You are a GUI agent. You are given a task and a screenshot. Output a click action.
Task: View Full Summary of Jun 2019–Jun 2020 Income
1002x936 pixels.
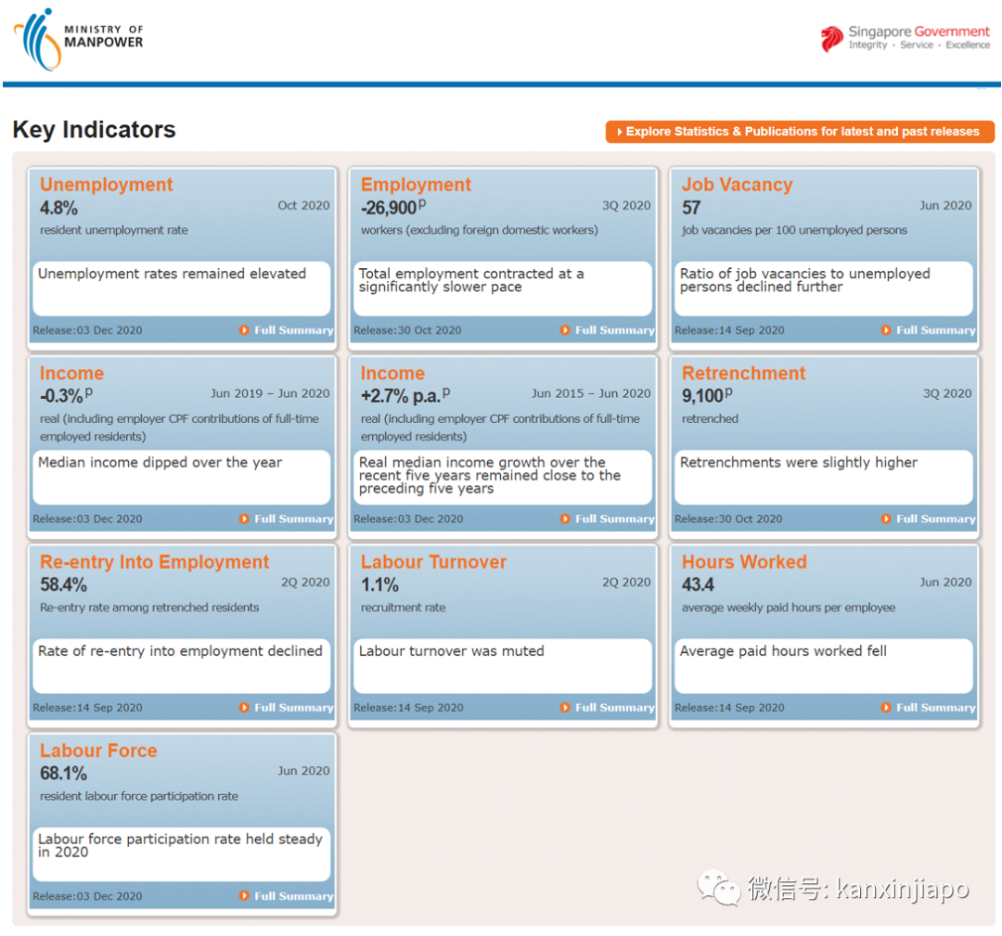(293, 519)
